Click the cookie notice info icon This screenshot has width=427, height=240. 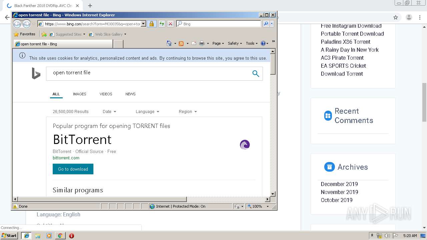pos(22,55)
